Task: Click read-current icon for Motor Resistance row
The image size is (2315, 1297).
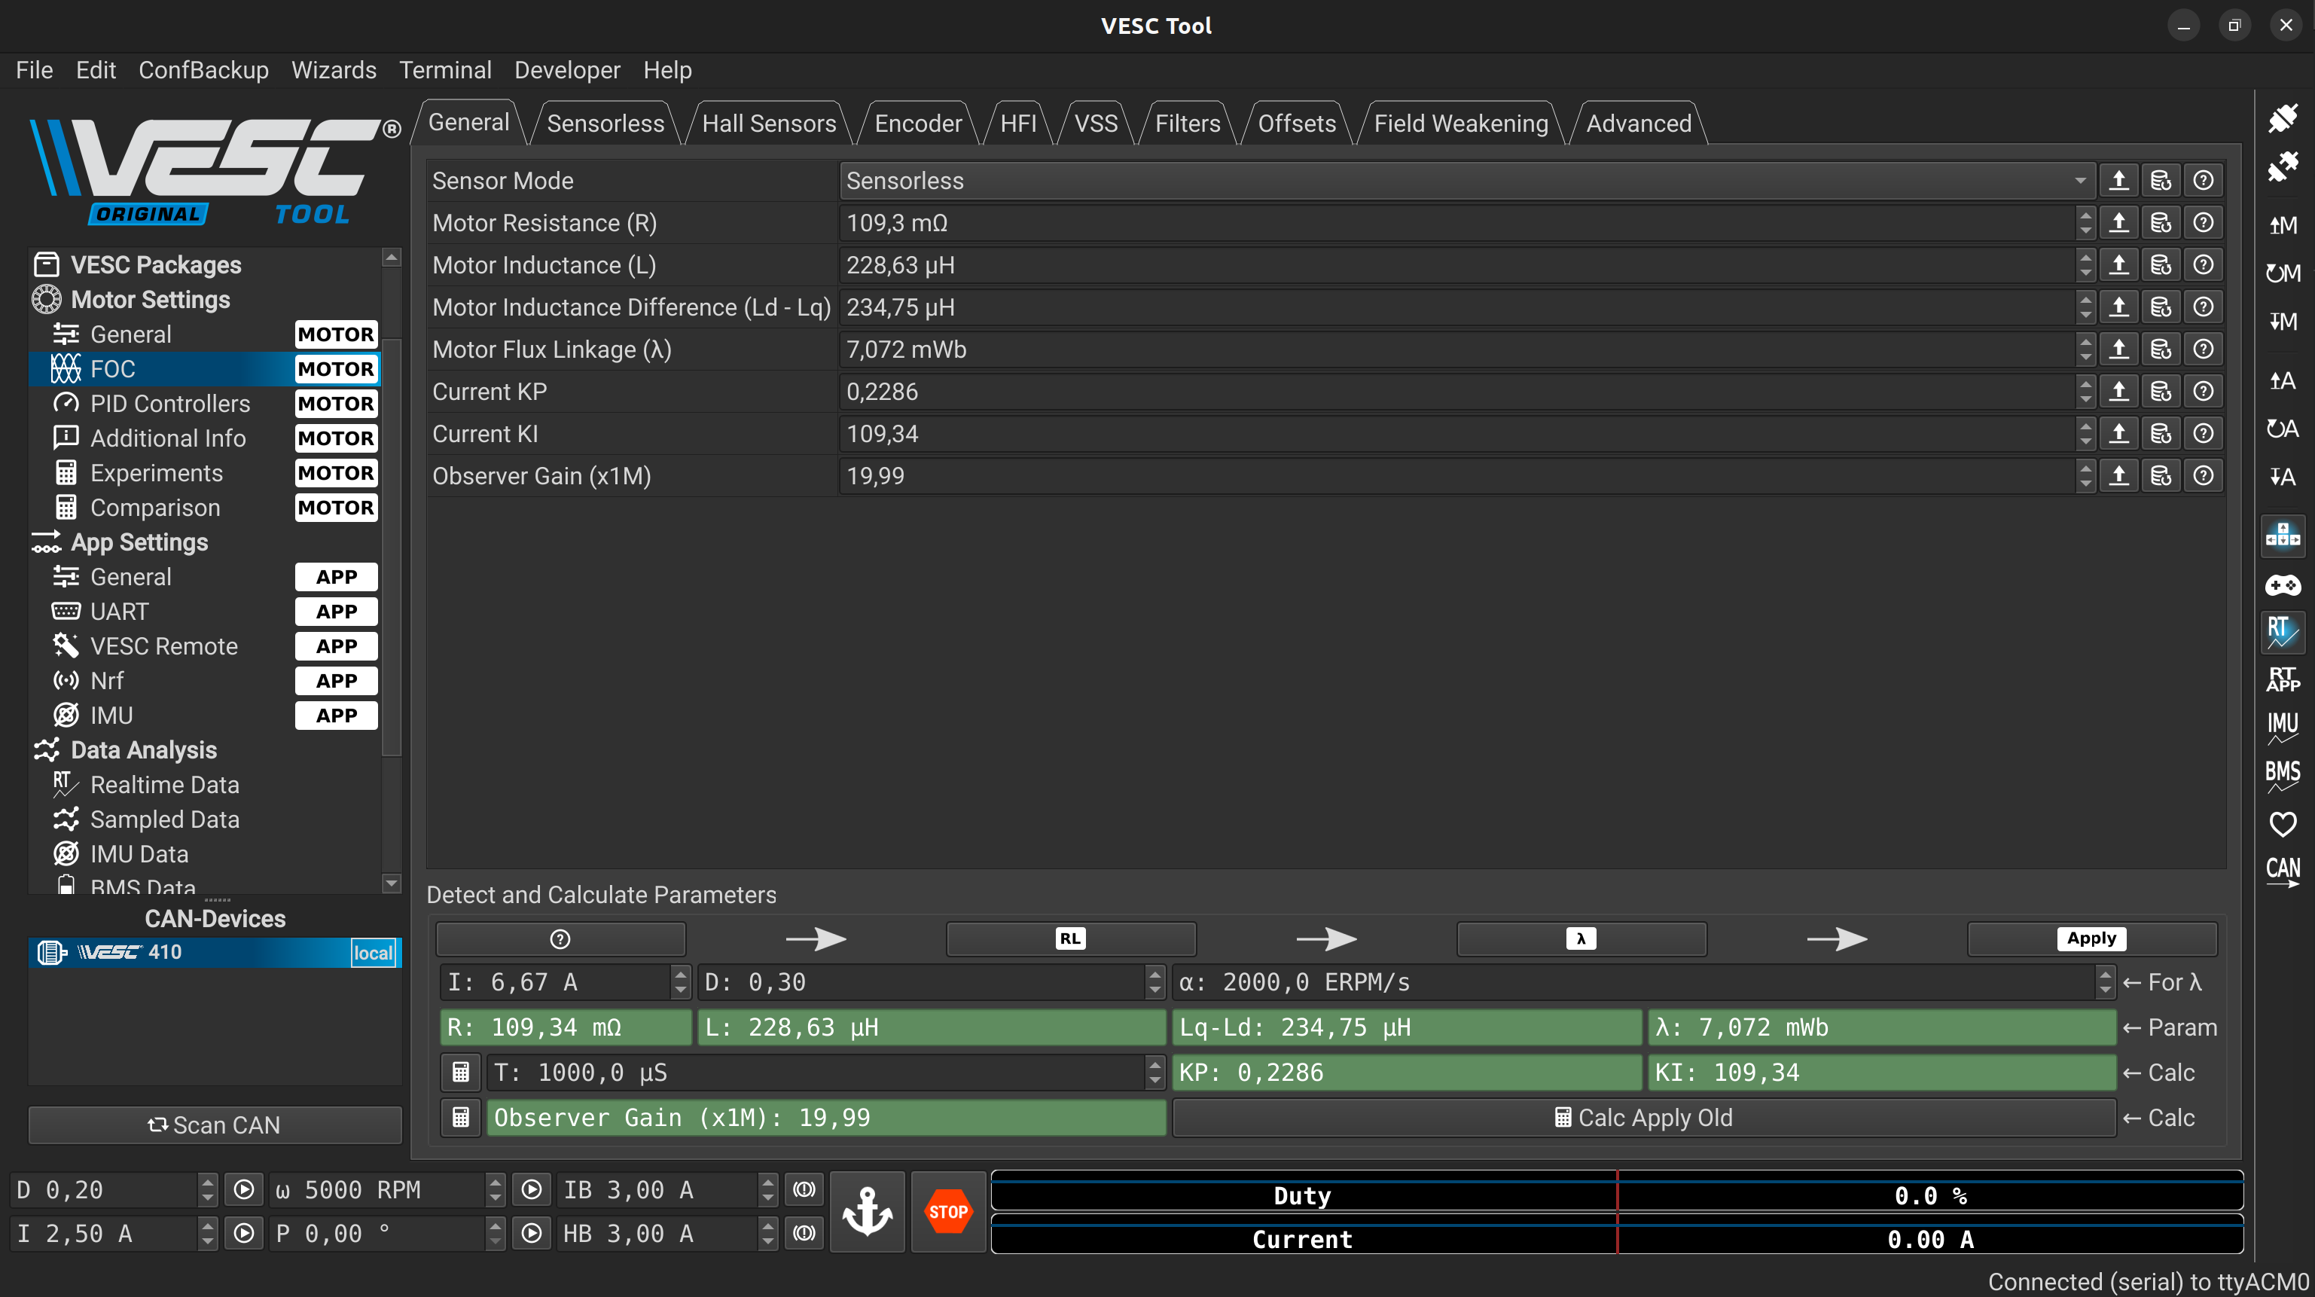Action: pyautogui.click(x=2118, y=223)
